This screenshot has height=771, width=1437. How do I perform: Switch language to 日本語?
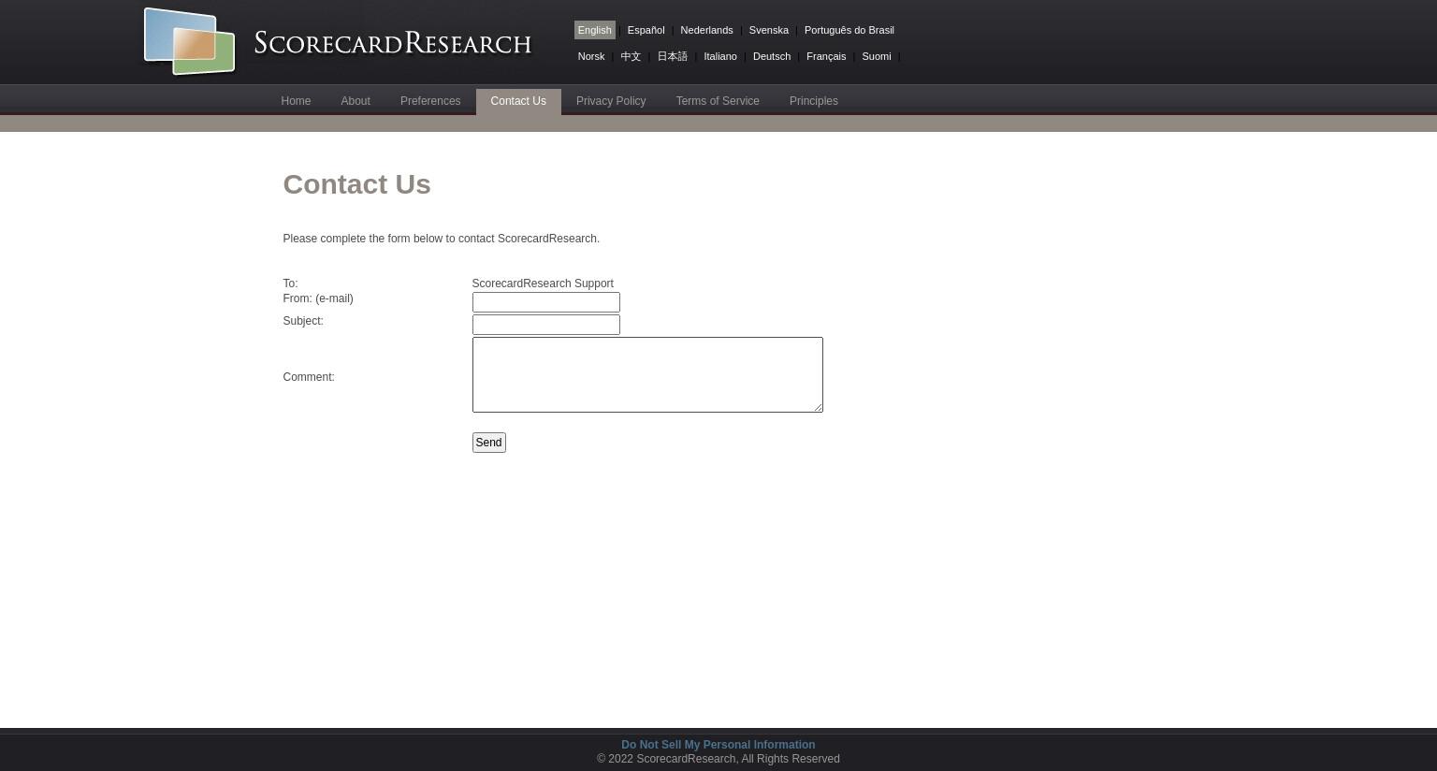pyautogui.click(x=673, y=56)
